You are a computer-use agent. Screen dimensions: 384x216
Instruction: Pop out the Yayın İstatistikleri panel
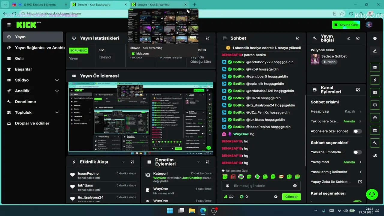tap(207, 38)
